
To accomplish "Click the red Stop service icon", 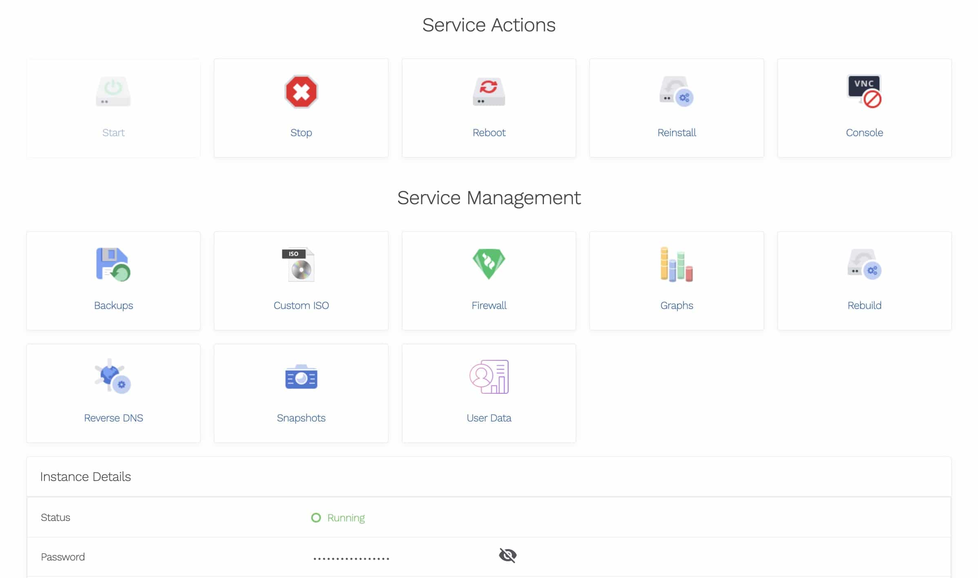I will click(301, 92).
